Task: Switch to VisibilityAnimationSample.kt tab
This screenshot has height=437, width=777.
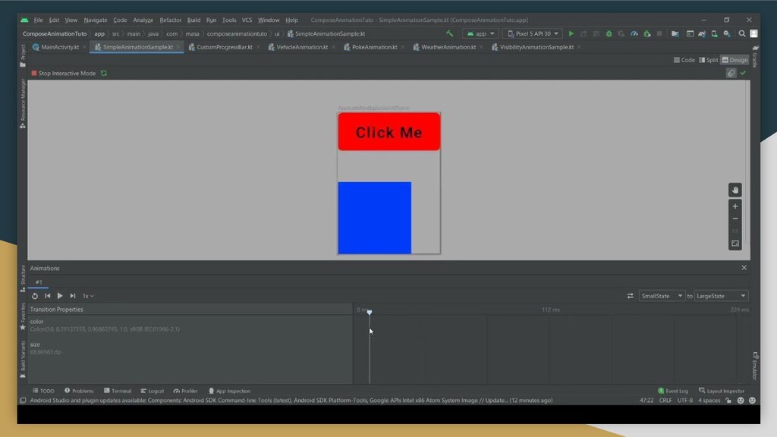Action: [x=536, y=47]
